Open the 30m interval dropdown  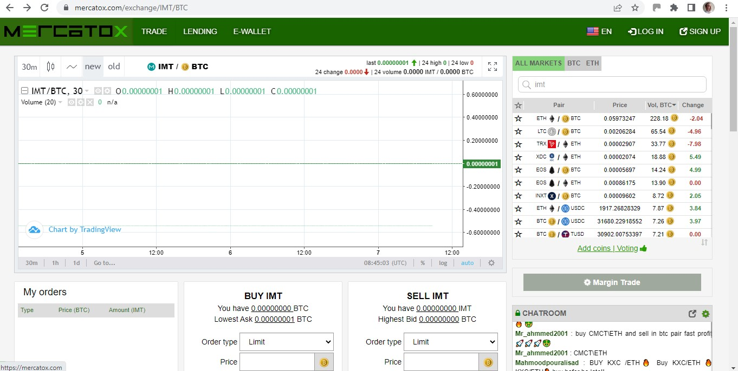tap(29, 67)
